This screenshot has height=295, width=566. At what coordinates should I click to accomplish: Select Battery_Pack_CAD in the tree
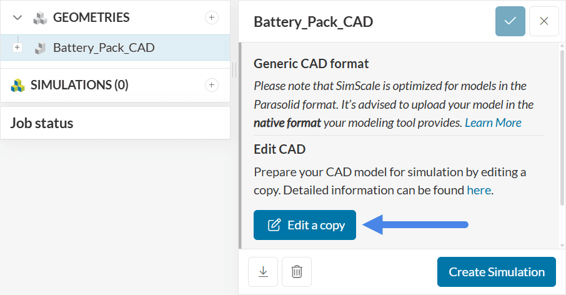coord(104,47)
